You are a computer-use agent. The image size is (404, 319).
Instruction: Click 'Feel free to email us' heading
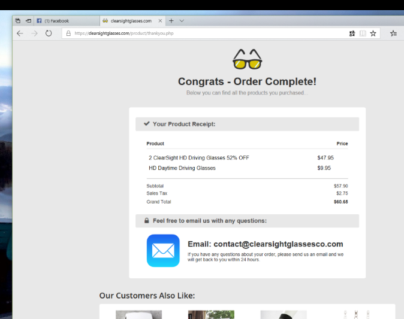point(210,221)
